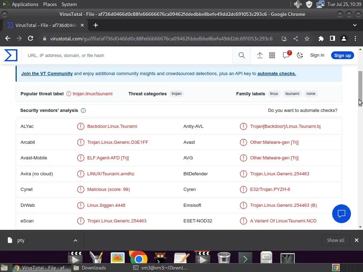The height and width of the screenshot is (272, 363).
Task: Click the search magnifier icon
Action: pos(241,55)
